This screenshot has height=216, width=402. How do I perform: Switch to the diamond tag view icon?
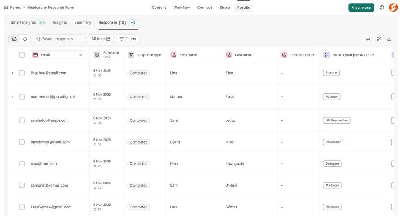(25, 39)
